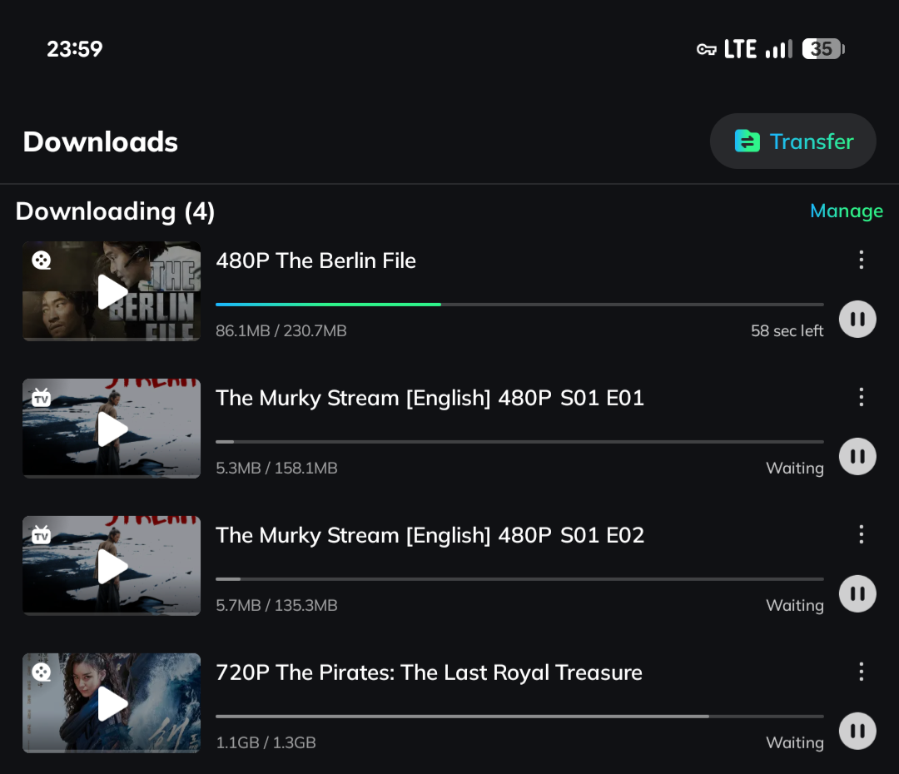This screenshot has width=899, height=774.
Task: Click 'Waiting' status for Murky Stream S01 E02
Action: click(x=795, y=605)
